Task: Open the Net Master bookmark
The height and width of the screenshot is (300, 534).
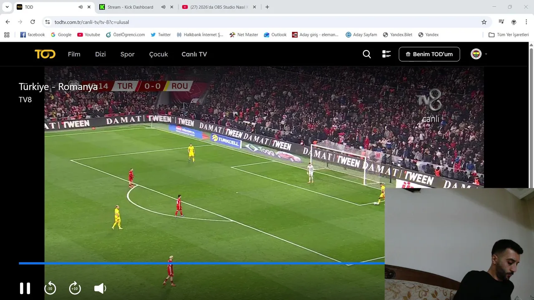Action: pos(244,35)
